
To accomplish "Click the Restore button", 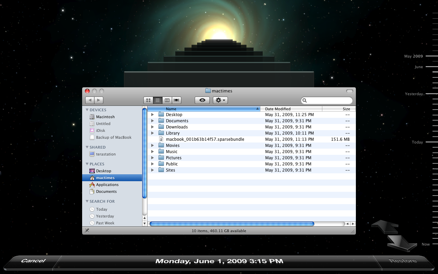I will click(x=403, y=261).
